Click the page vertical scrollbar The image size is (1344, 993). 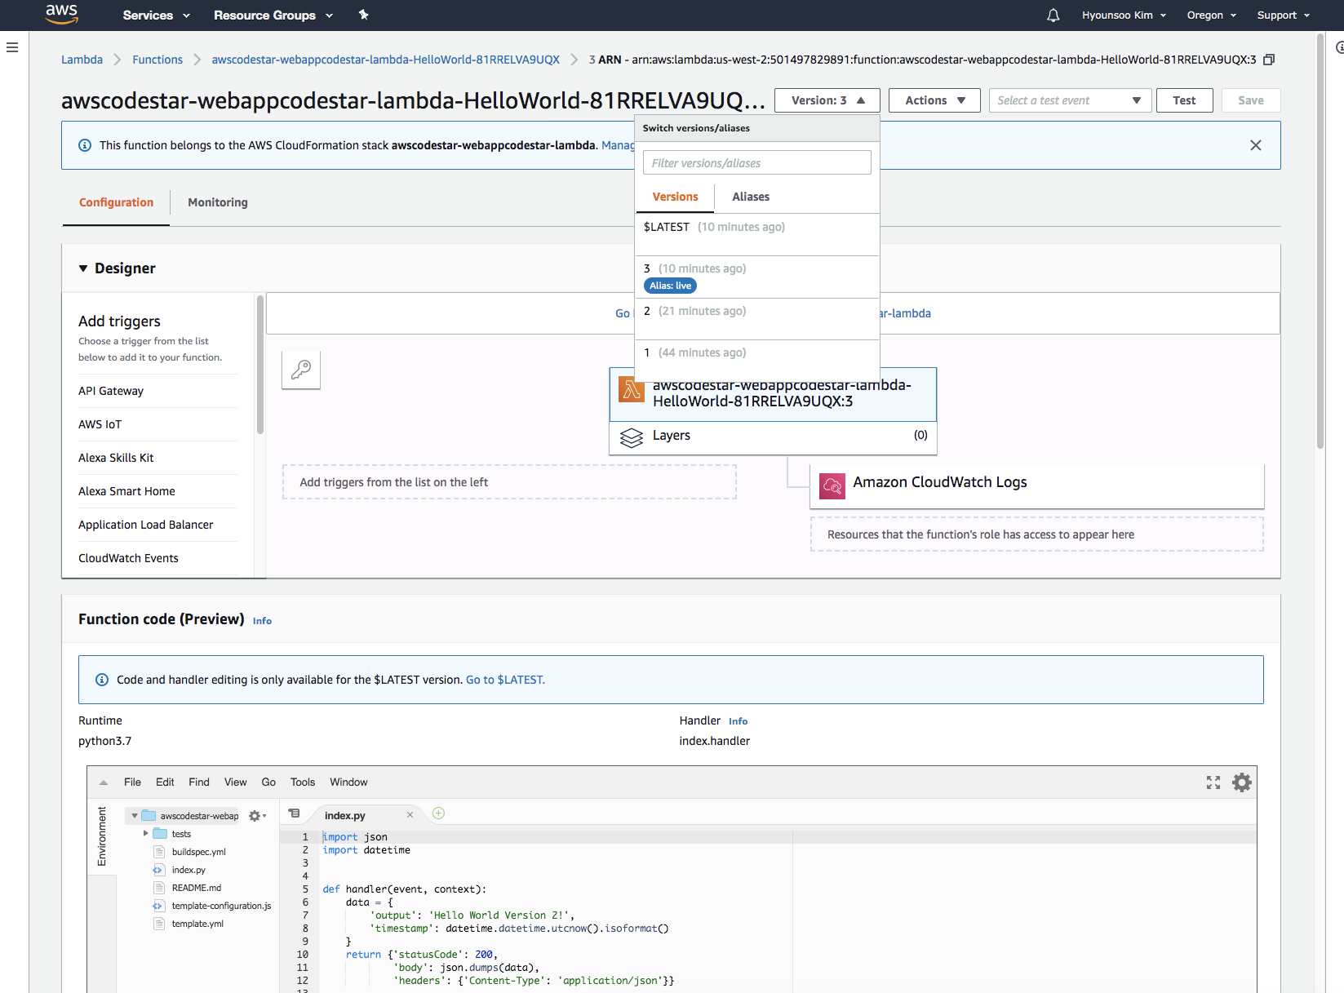1320,241
